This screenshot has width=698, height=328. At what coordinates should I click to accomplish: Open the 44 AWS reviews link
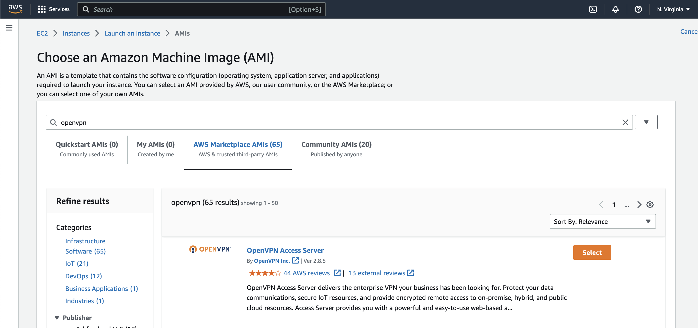tap(306, 273)
